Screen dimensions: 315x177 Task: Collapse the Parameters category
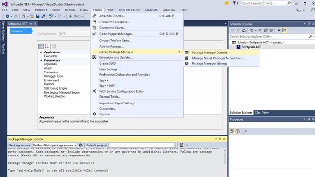(41, 60)
